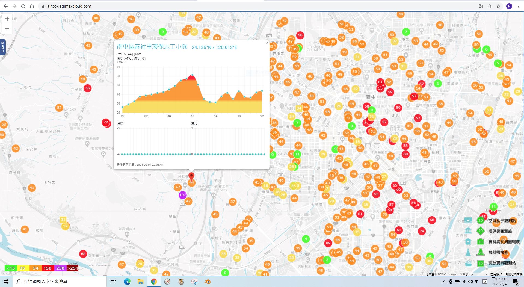524x287 pixels.
Task: Bookmark this page with star icon
Action: click(x=498, y=6)
